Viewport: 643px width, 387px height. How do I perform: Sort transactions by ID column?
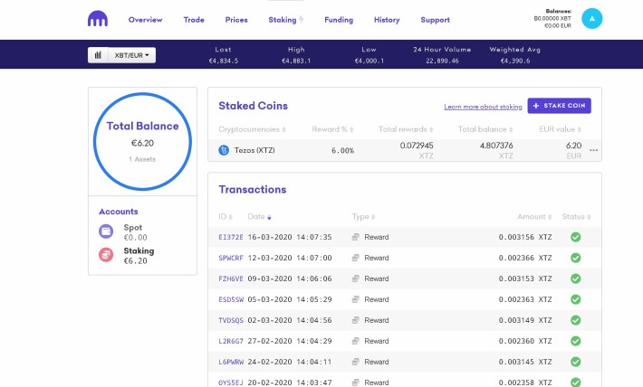[x=226, y=217]
